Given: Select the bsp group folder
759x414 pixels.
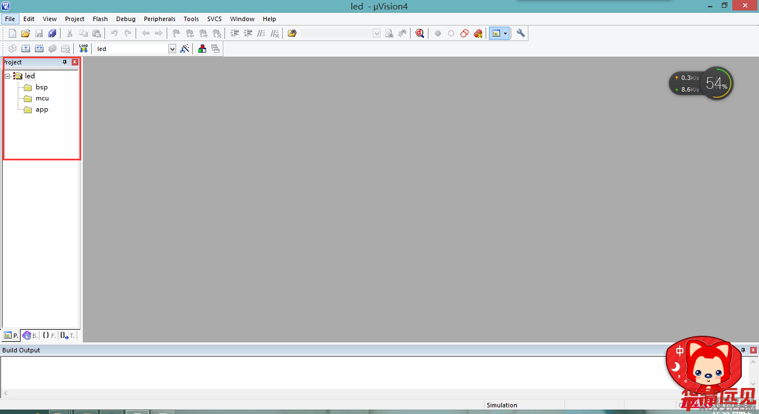Looking at the screenshot, I should click(x=41, y=87).
